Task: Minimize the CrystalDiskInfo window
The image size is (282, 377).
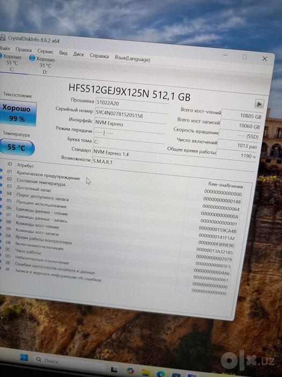Action: click(225, 55)
